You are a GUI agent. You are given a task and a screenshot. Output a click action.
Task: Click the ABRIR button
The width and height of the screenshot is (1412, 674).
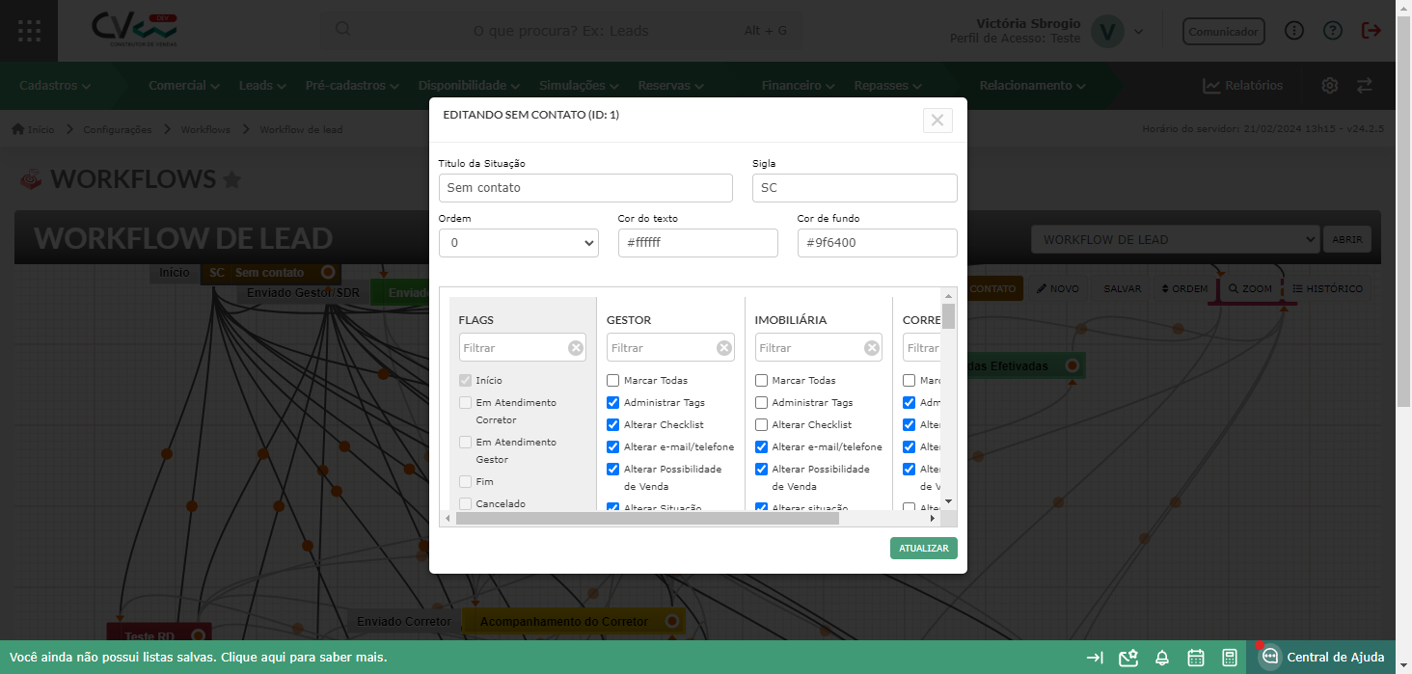coord(1347,240)
